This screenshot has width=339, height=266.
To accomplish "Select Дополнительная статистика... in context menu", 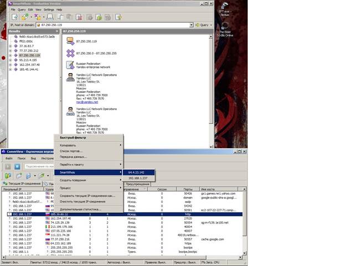I will point(89,209).
